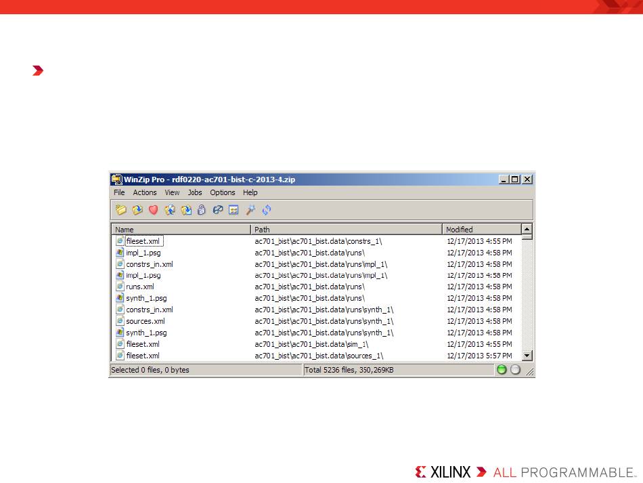Click icon of constrs_in.xml in runs\synth_1 path

coord(120,310)
